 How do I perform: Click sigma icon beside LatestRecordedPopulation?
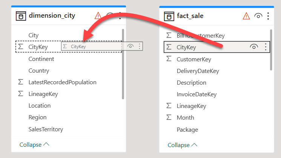tap(21, 82)
